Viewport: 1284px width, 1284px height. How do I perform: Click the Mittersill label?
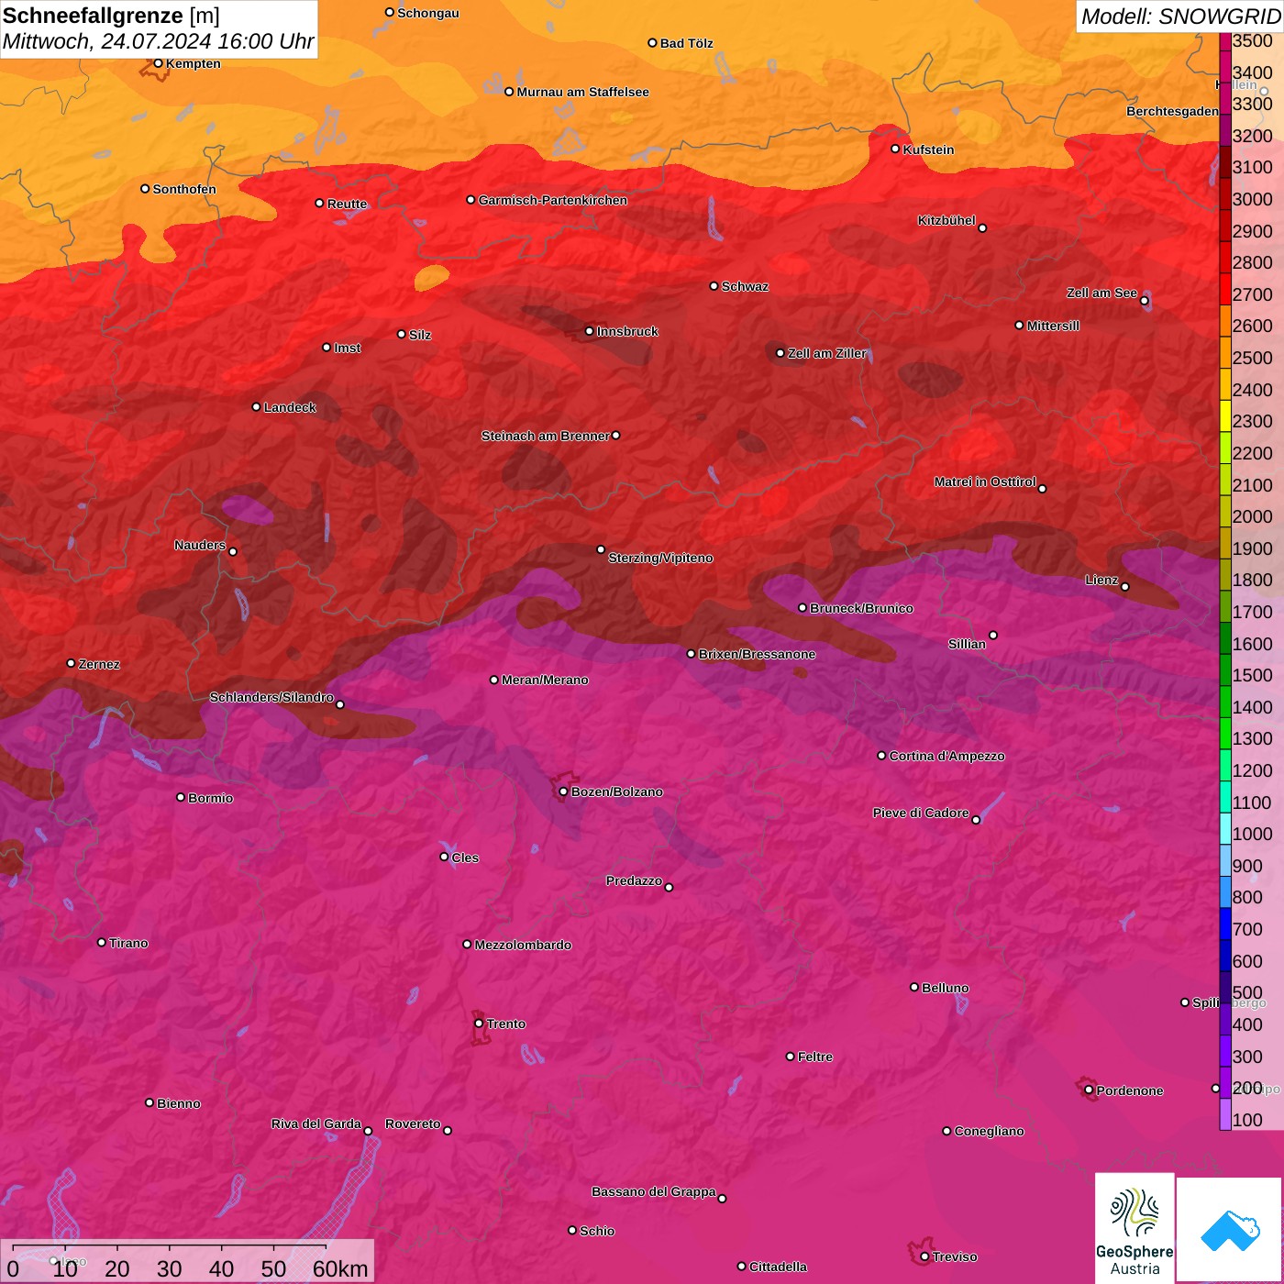(1053, 326)
